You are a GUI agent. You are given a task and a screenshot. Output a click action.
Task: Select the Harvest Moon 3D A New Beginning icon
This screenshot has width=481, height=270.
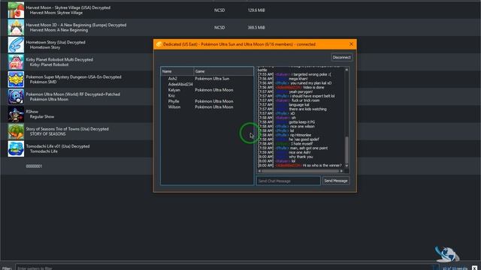(16, 28)
